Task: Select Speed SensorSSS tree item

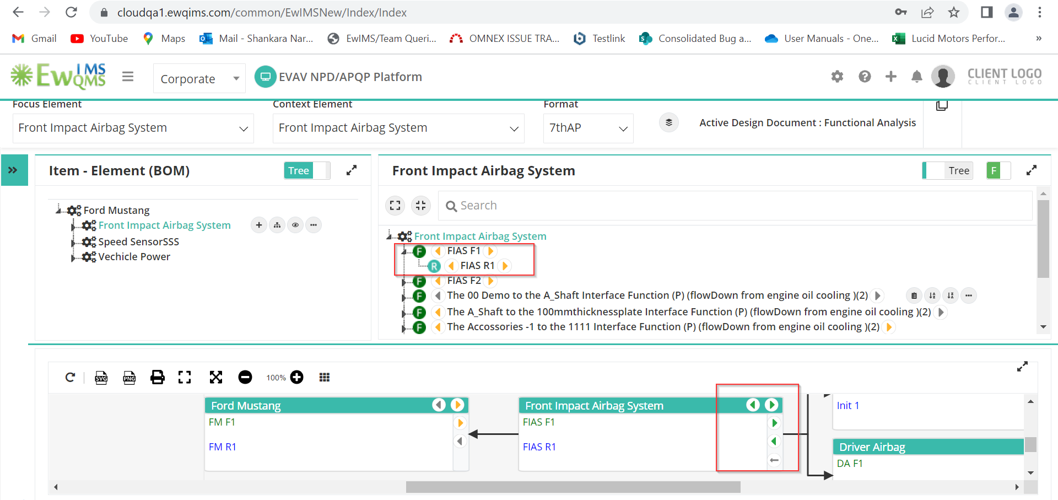Action: 138,241
